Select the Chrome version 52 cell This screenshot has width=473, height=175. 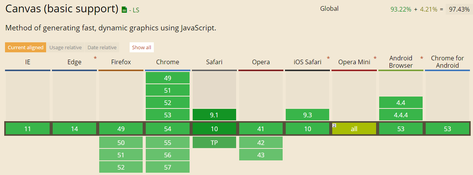[x=168, y=103]
